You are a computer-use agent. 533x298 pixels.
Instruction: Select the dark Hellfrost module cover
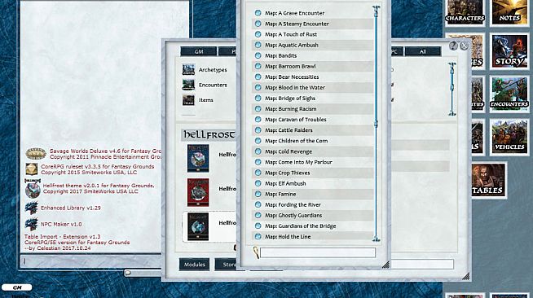[x=198, y=226]
